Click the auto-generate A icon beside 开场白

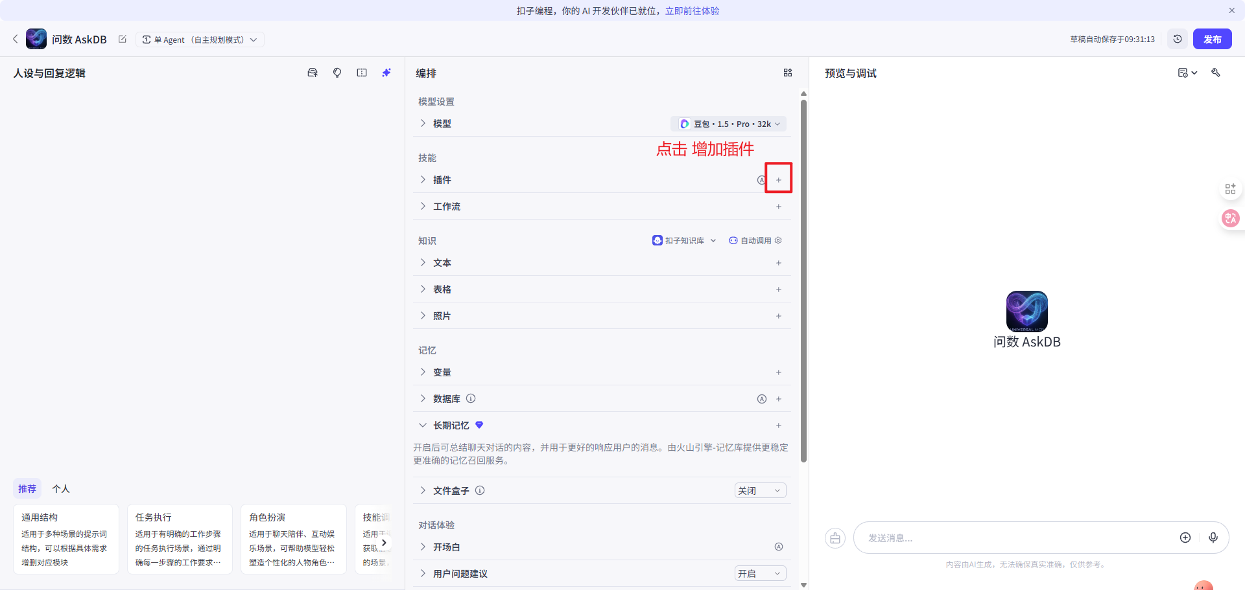[779, 547]
